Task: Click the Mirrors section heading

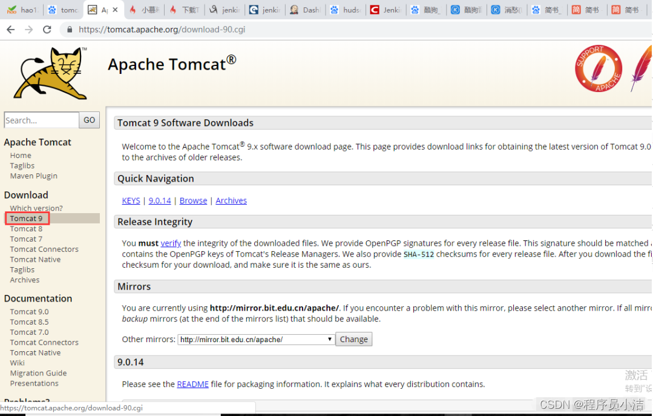Action: click(134, 287)
